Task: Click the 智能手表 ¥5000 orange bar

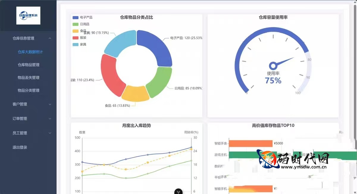Action: click(x=250, y=143)
